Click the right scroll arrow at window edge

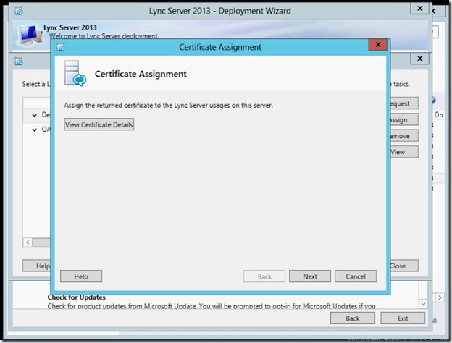click(x=440, y=297)
